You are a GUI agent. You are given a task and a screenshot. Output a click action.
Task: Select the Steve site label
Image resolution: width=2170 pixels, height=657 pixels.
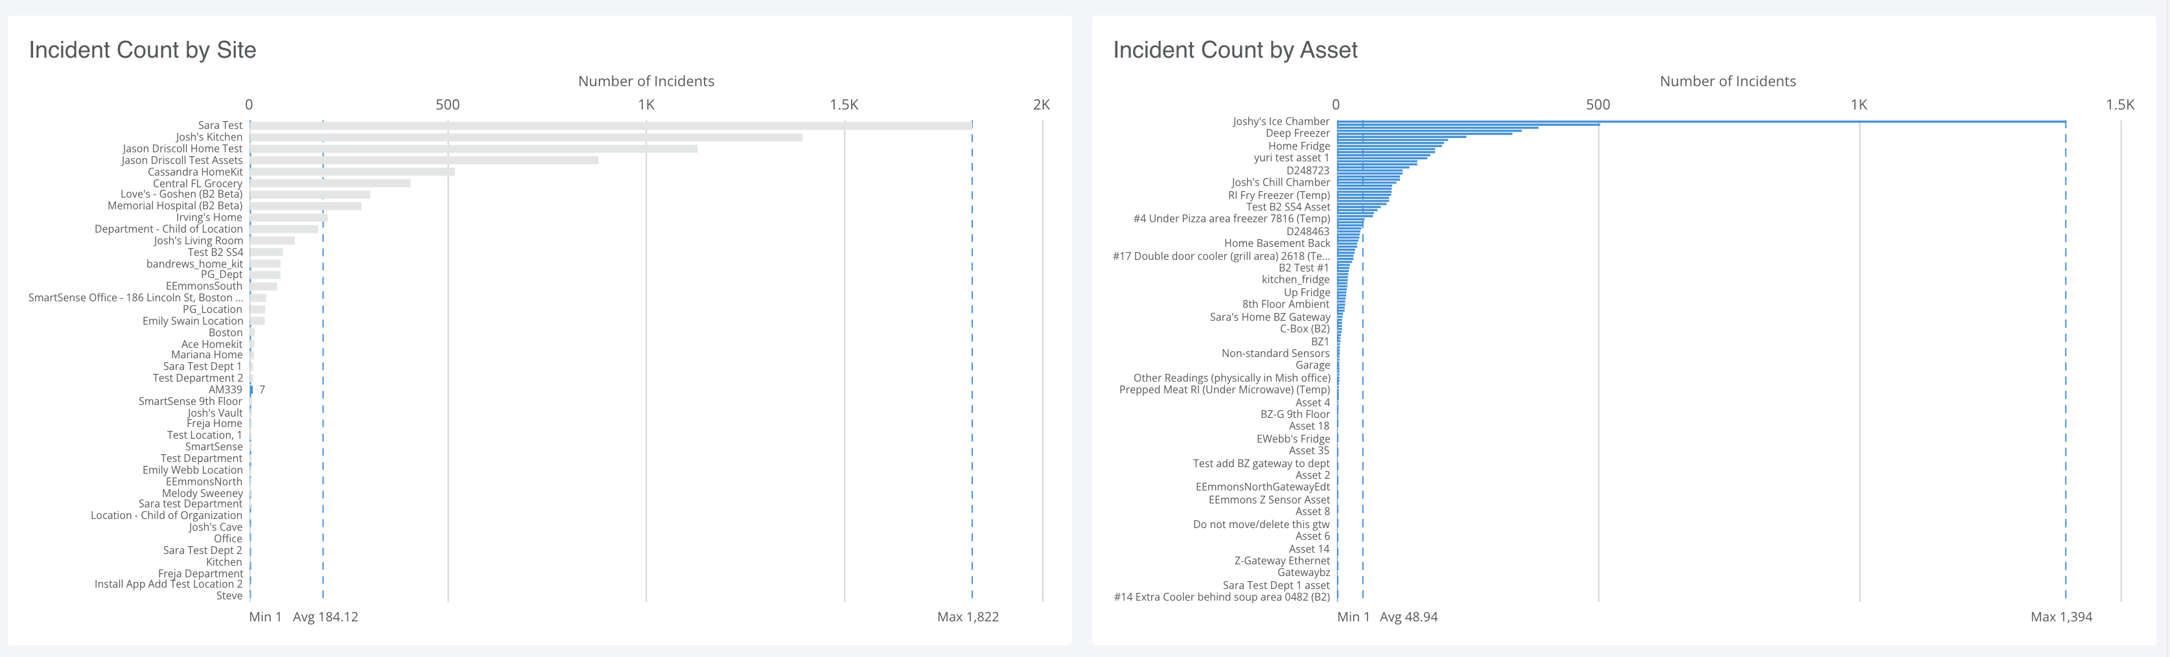coord(229,595)
